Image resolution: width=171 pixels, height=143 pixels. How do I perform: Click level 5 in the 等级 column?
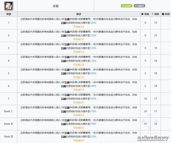9,73
